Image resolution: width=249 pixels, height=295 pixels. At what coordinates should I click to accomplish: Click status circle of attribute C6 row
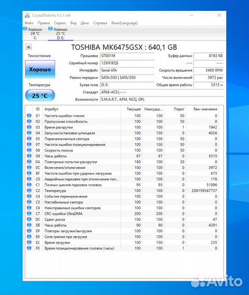[x=29, y=208]
